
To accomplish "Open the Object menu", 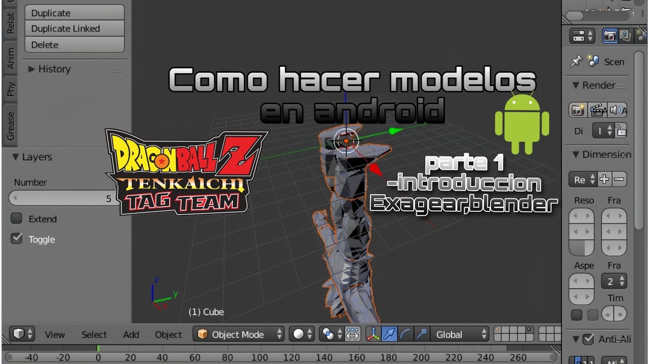I will point(169,335).
